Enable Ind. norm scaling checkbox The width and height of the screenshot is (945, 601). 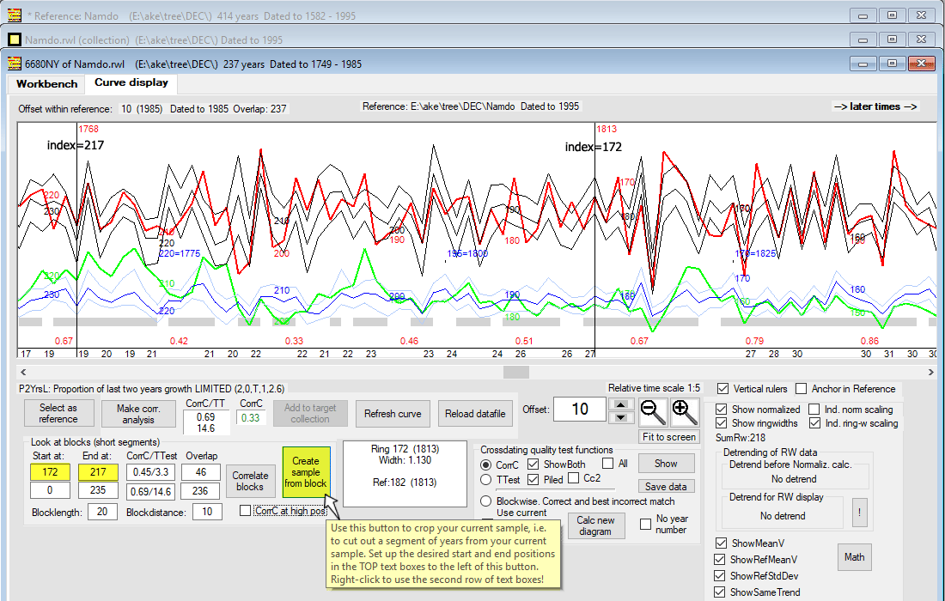(814, 410)
